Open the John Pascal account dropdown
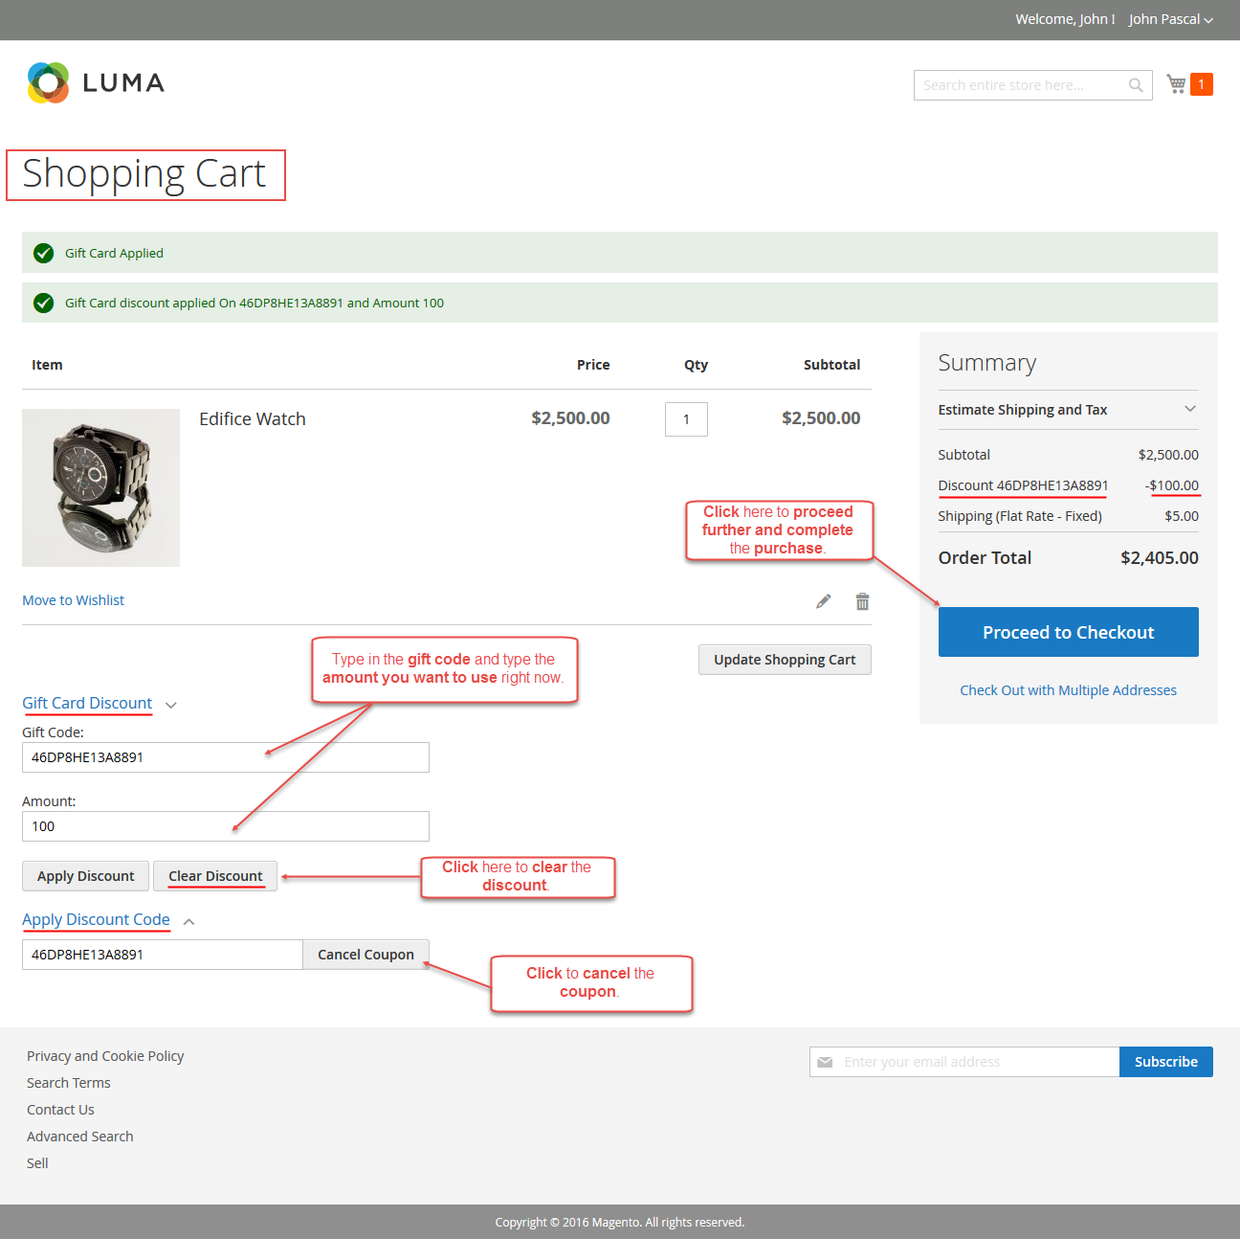 pos(1170,19)
